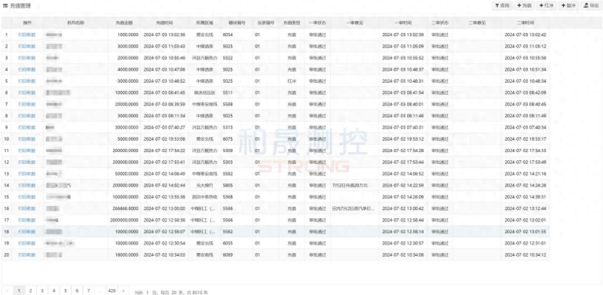Click row number 10 cell
Viewport: 603px width, 295px height.
7,138
